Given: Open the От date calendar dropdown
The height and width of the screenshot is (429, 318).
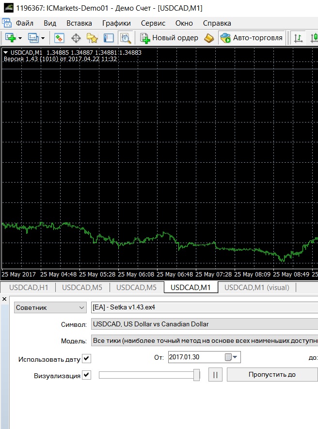Looking at the screenshot, I should point(232,357).
